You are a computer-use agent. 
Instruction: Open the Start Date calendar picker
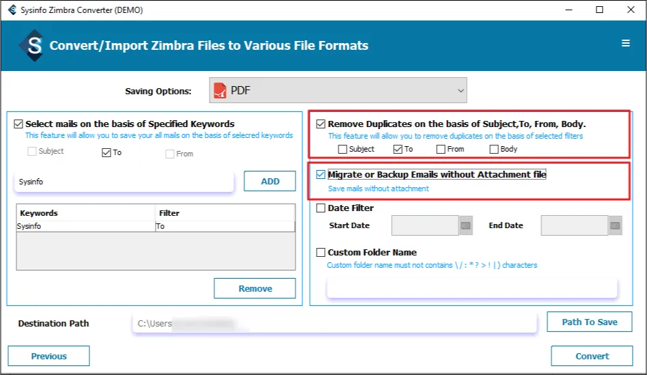pyautogui.click(x=466, y=225)
